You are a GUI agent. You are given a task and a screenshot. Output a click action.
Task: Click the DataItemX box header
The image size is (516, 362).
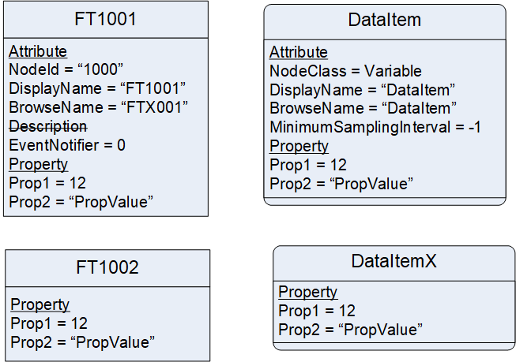pyautogui.click(x=394, y=261)
